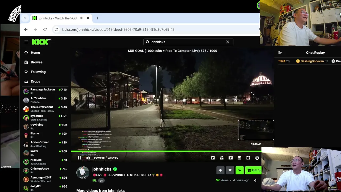Share the video via share icon

255,180
